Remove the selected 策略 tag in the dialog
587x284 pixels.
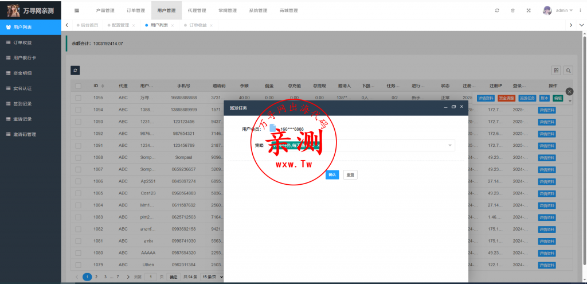coord(318,145)
